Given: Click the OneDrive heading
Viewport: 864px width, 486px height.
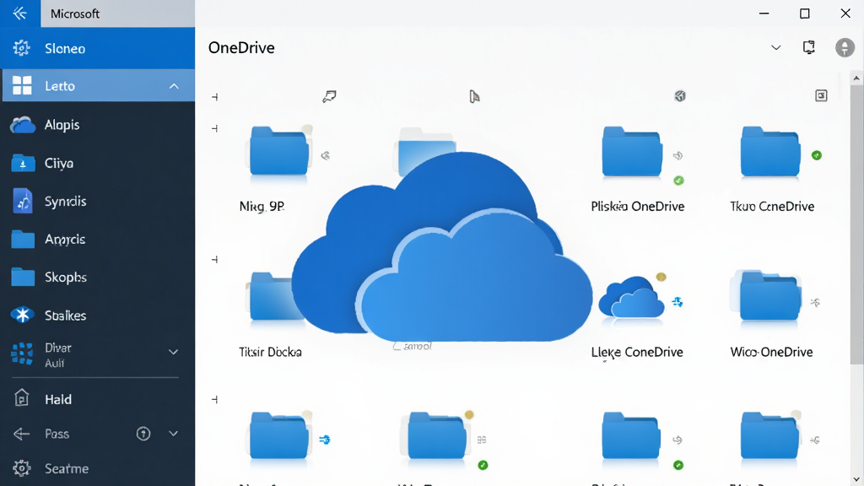Looking at the screenshot, I should [241, 48].
